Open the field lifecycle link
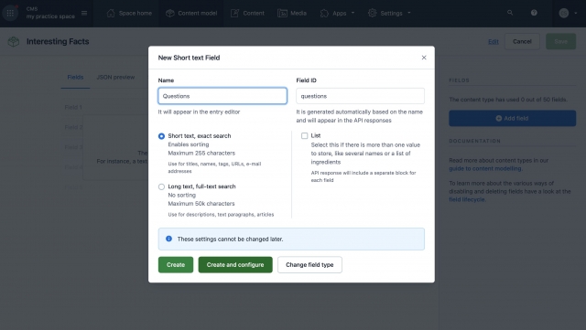Viewport: 586px width, 330px height. 467,199
